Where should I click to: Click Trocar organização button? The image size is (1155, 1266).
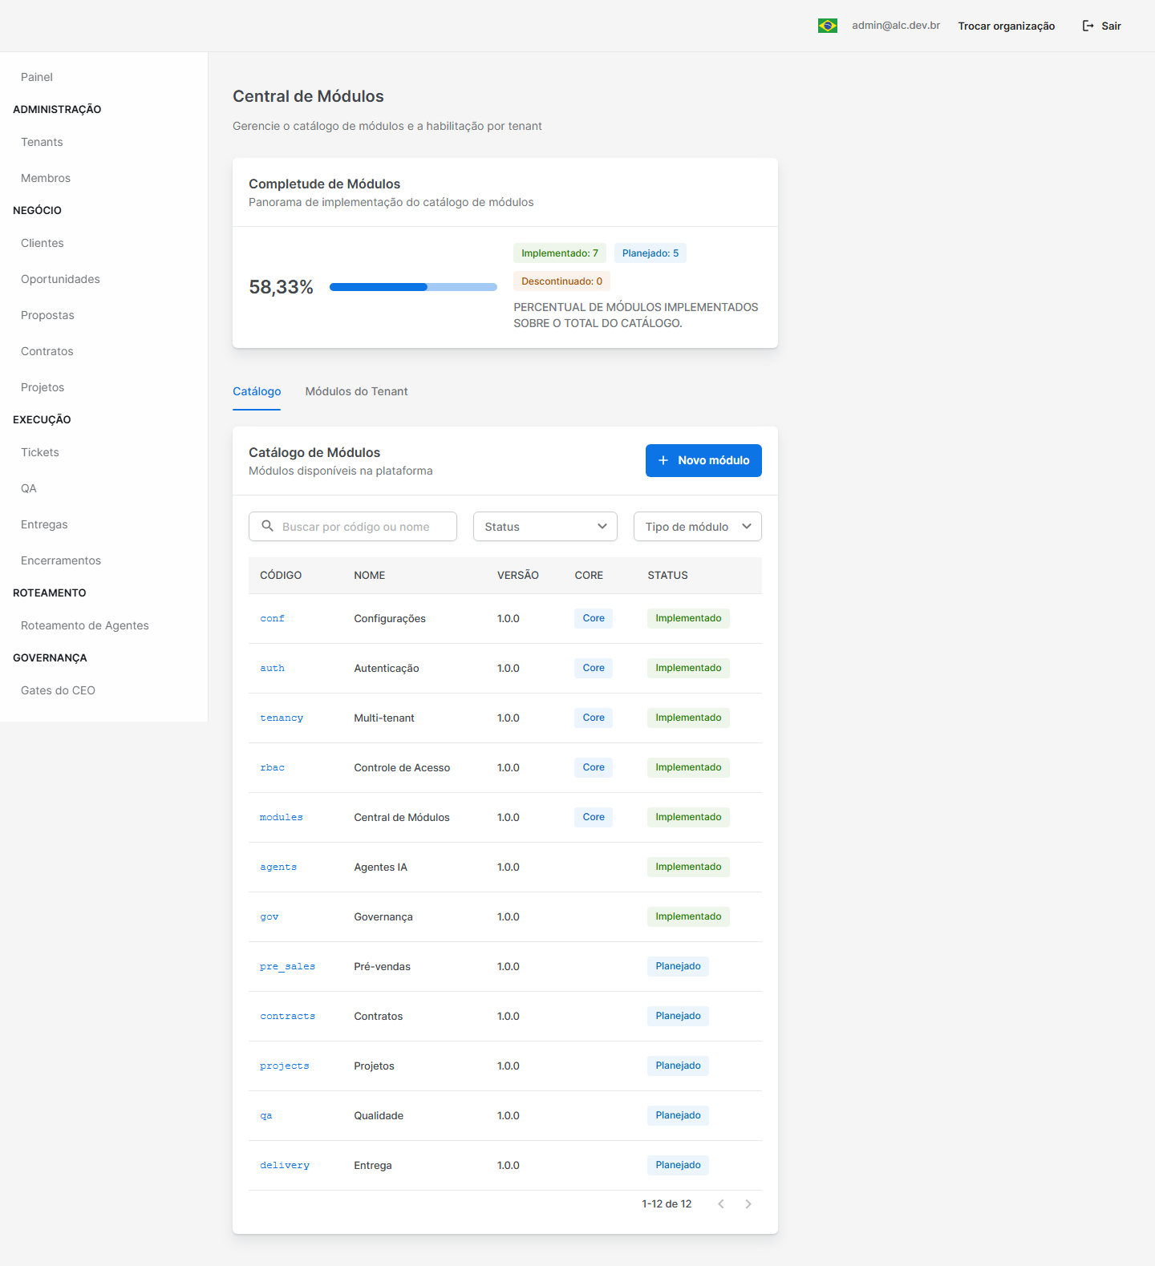point(1007,26)
